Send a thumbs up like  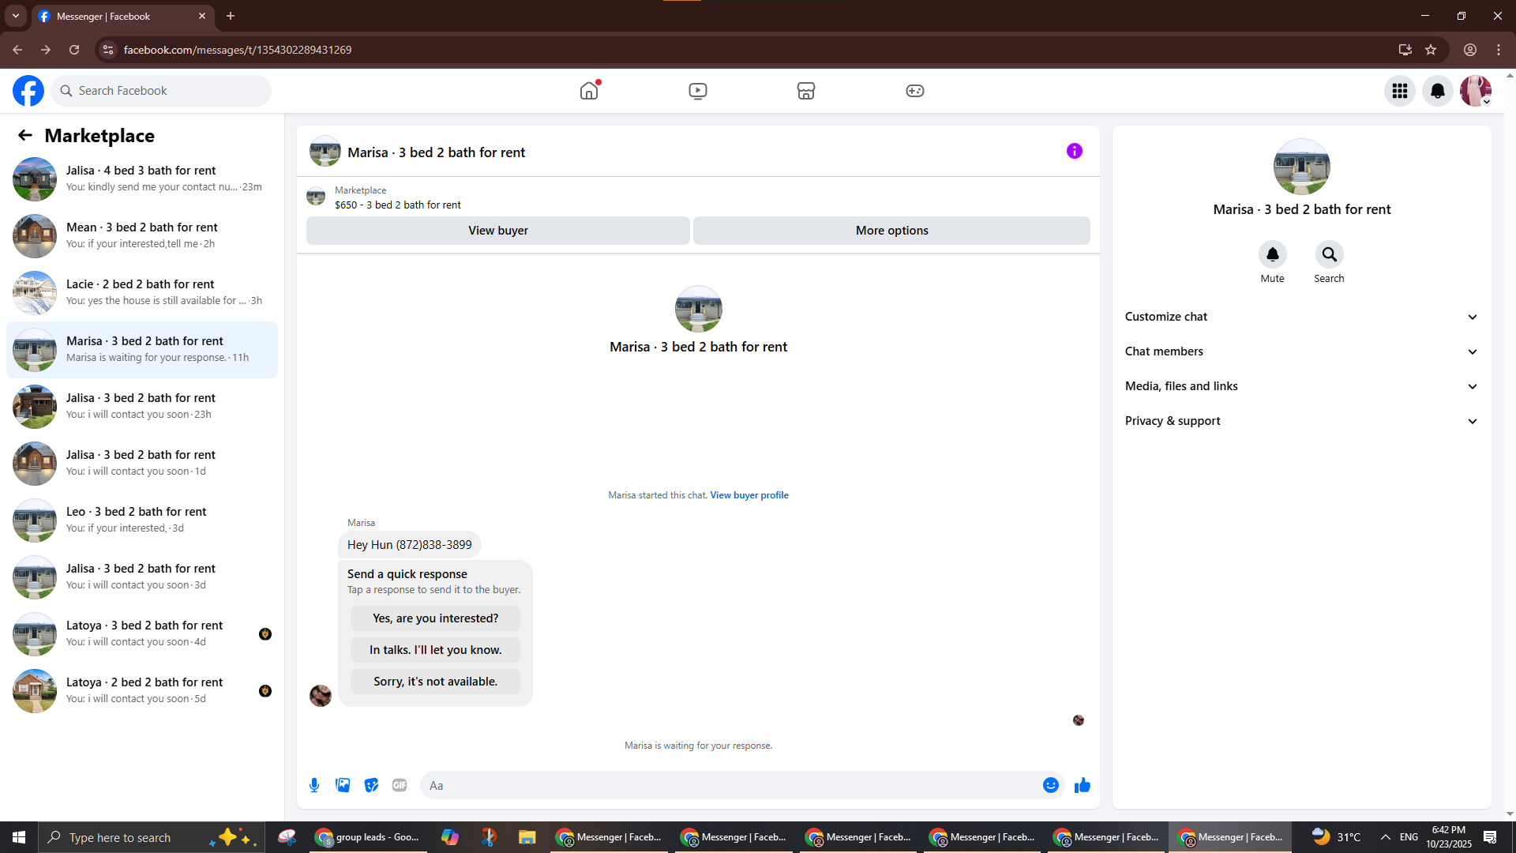(1083, 785)
